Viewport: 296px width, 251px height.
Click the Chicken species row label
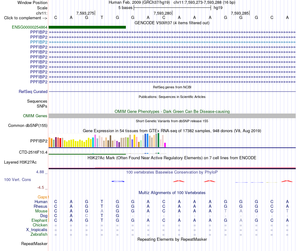point(40,225)
